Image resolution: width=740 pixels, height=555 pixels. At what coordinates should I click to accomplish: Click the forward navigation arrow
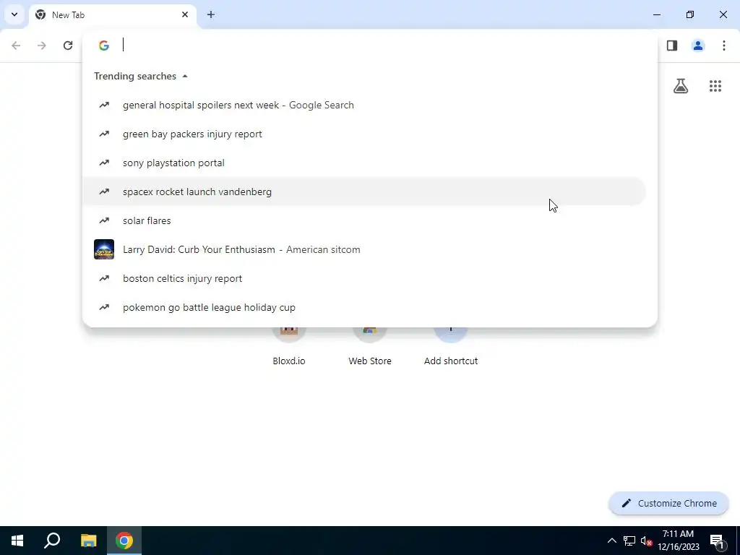pos(42,46)
